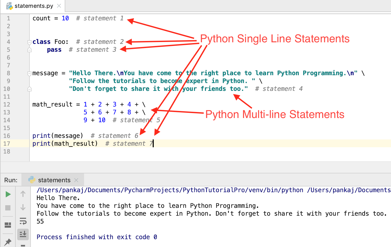Collapse the message multi-line statement fold
This screenshot has width=391, height=247.
(x=29, y=74)
